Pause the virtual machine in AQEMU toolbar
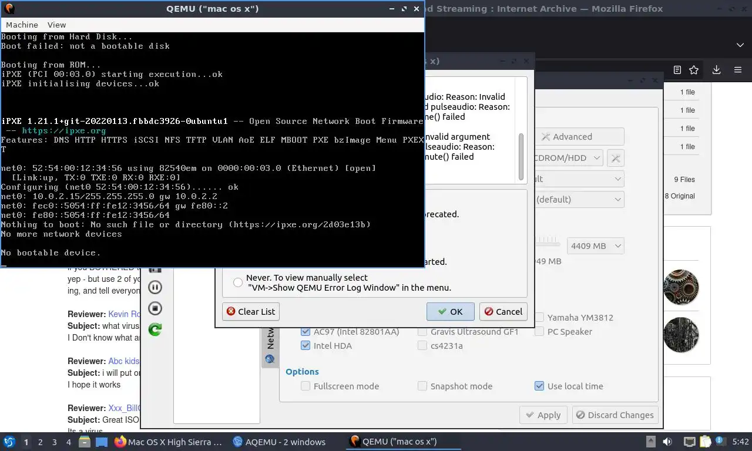Screen dimensions: 752x451 155,287
